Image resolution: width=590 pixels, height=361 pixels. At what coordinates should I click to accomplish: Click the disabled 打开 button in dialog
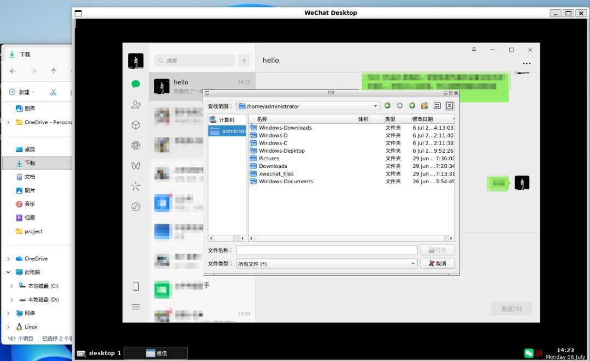tap(437, 250)
